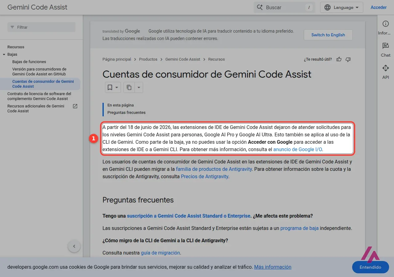Screen dimensions: 394x277
Task: Click the Gemini Code Assist site title
Action: (37, 7)
